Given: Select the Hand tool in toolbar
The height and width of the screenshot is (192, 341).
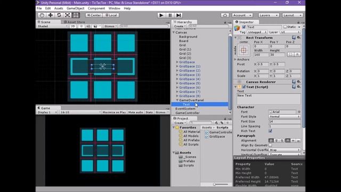Looking at the screenshot, I should (x=42, y=15).
